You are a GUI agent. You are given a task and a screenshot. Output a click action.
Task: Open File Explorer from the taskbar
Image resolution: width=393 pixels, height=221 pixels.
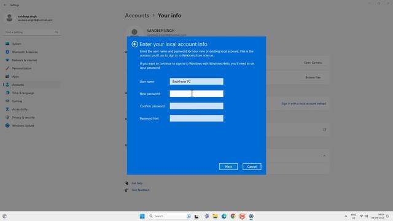(x=215, y=216)
